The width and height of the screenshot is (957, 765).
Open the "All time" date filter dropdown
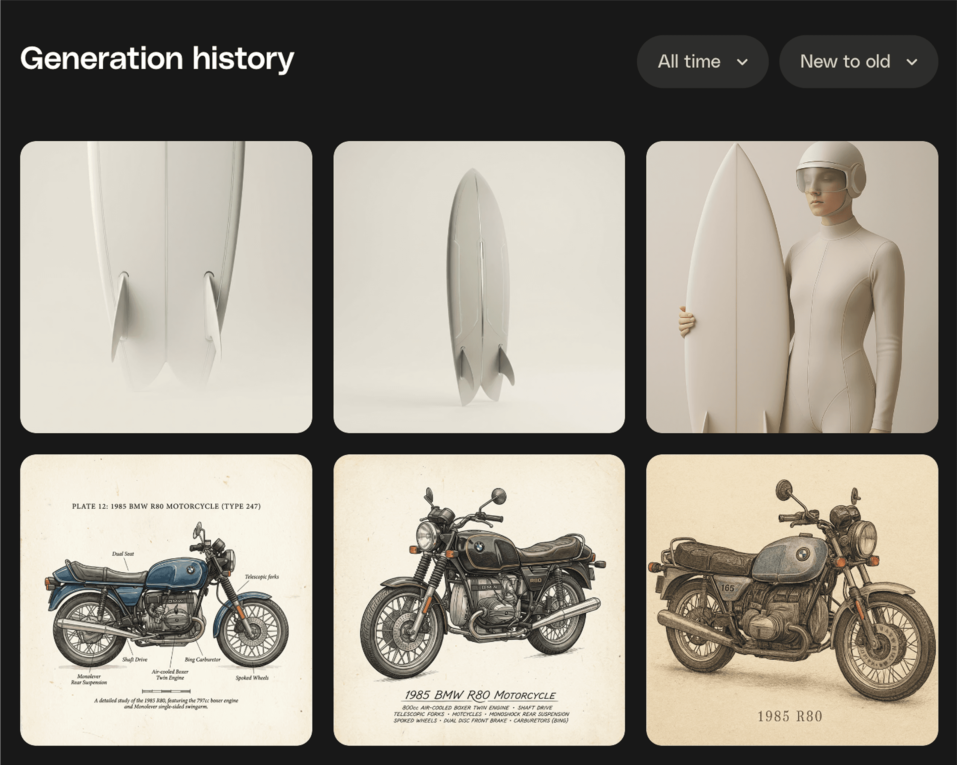point(702,62)
